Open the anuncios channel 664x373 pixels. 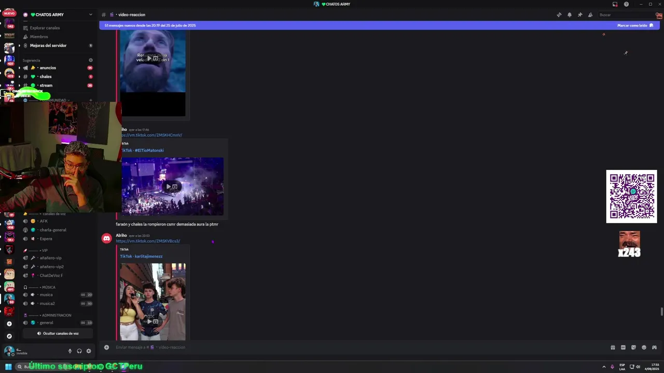click(x=58, y=68)
